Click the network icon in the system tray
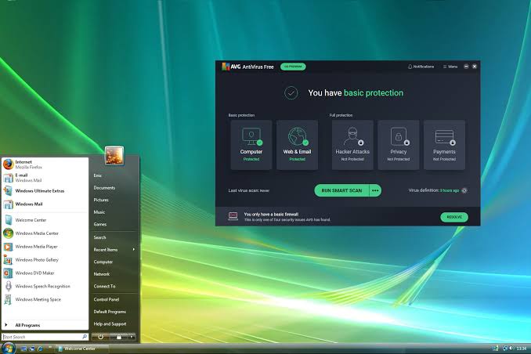531x354 pixels. [505, 349]
